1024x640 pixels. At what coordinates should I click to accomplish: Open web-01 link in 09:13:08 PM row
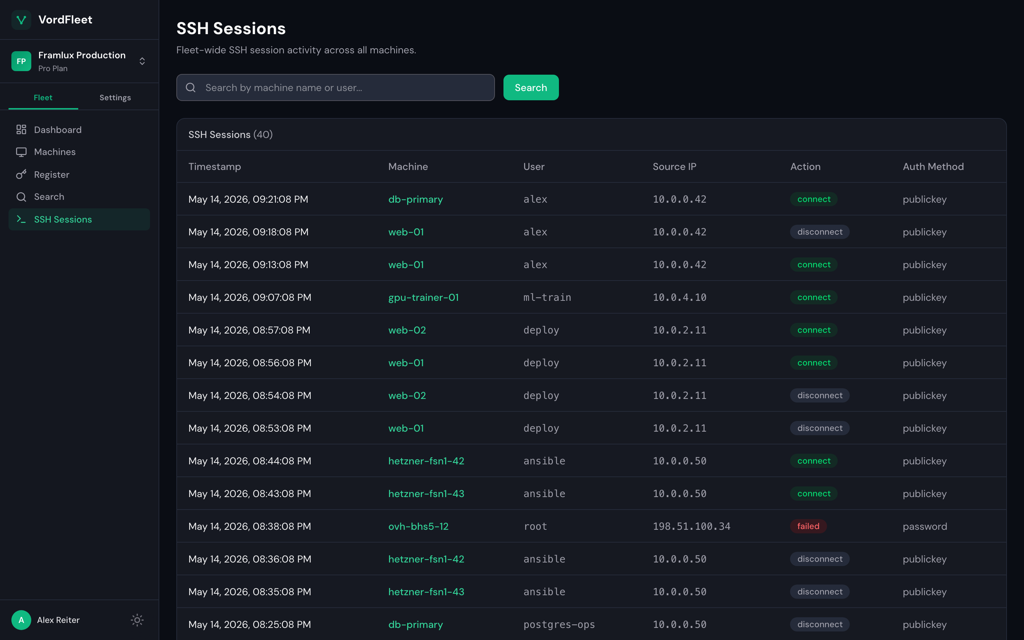[x=406, y=265]
